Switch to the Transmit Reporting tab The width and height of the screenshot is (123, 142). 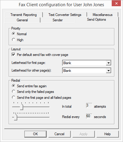(23, 15)
